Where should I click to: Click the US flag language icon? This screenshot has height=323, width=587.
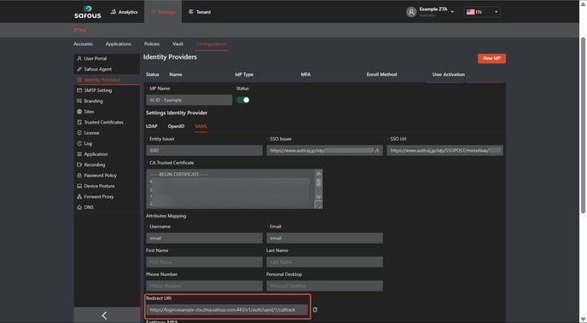(470, 12)
